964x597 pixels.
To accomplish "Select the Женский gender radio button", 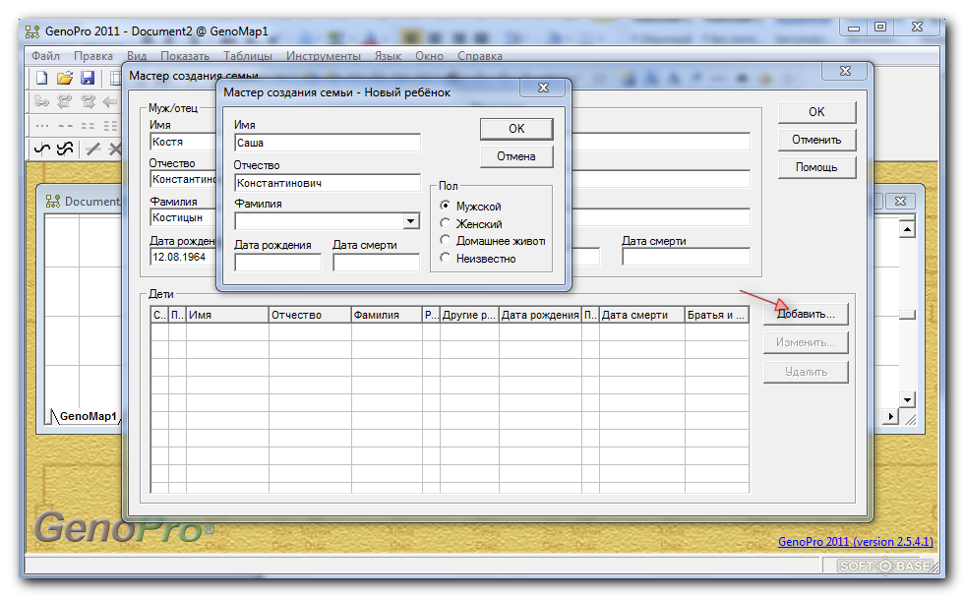I will pos(446,224).
